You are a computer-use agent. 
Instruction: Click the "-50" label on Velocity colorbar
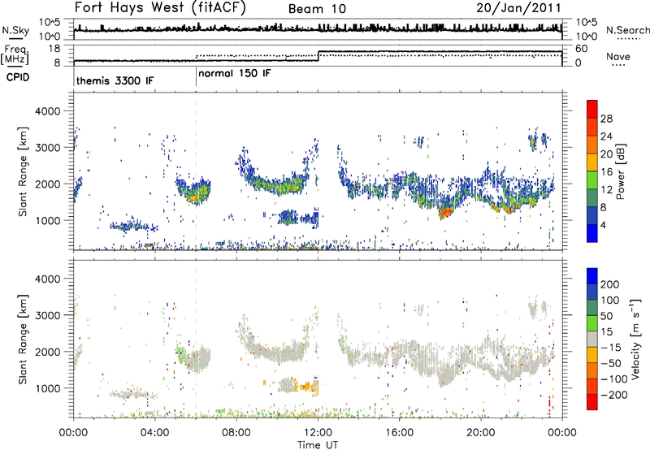click(x=611, y=363)
